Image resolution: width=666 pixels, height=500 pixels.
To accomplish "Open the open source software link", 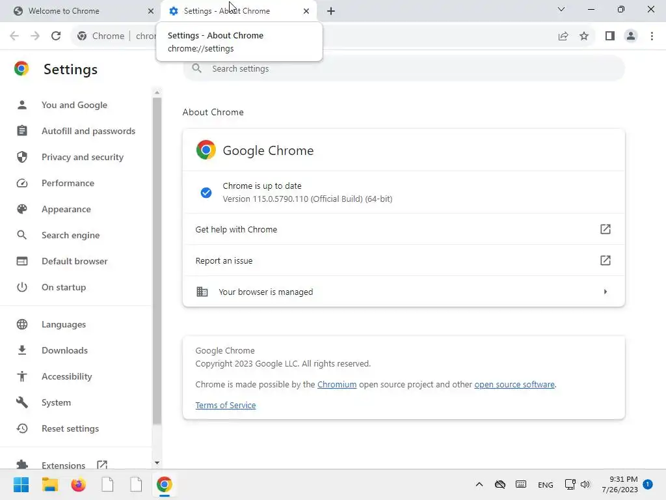I will [x=514, y=384].
